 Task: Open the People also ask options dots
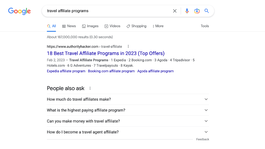click(90, 89)
